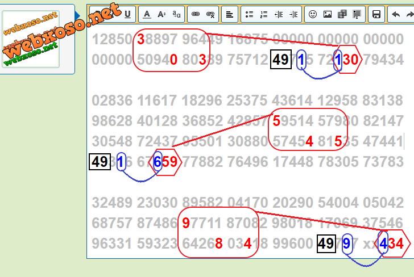Insert an image using the picture icon
This screenshot has height=277, width=414.
click(327, 14)
